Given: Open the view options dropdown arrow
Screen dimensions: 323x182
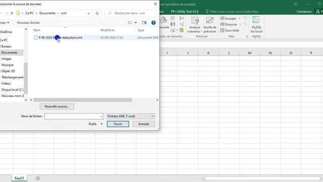Looking at the screenshot, I should click(x=136, y=23).
